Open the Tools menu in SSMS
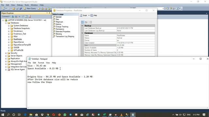 click(x=27, y=5)
